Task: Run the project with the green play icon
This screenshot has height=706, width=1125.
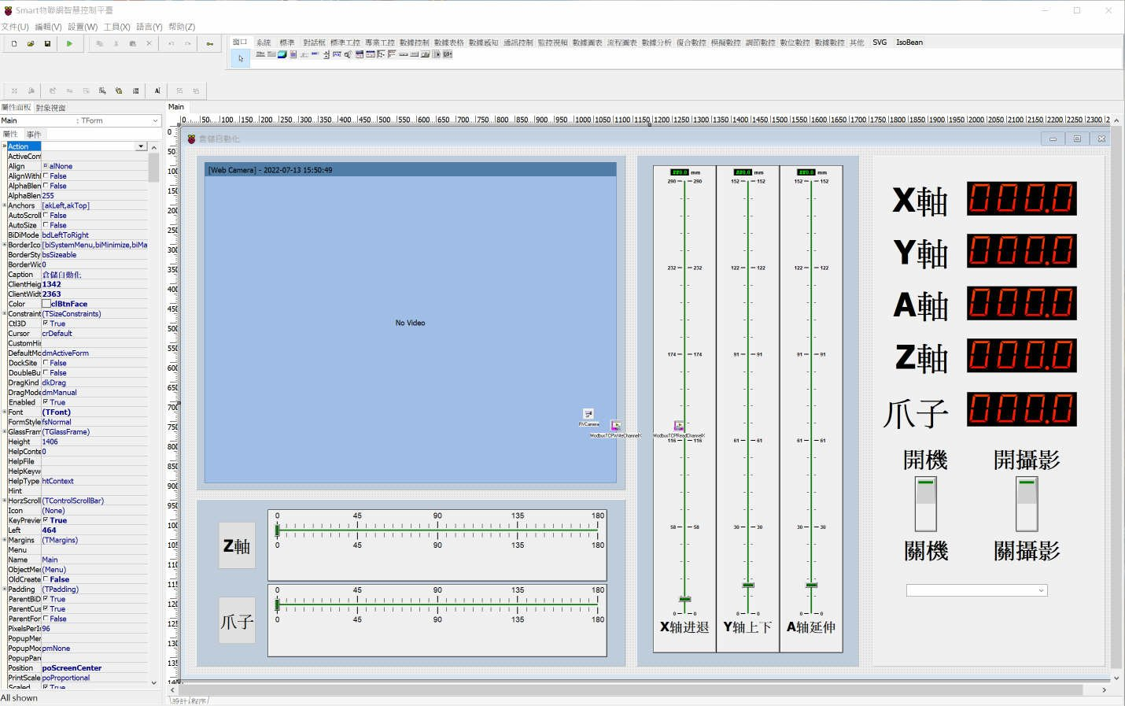Action: pos(69,44)
